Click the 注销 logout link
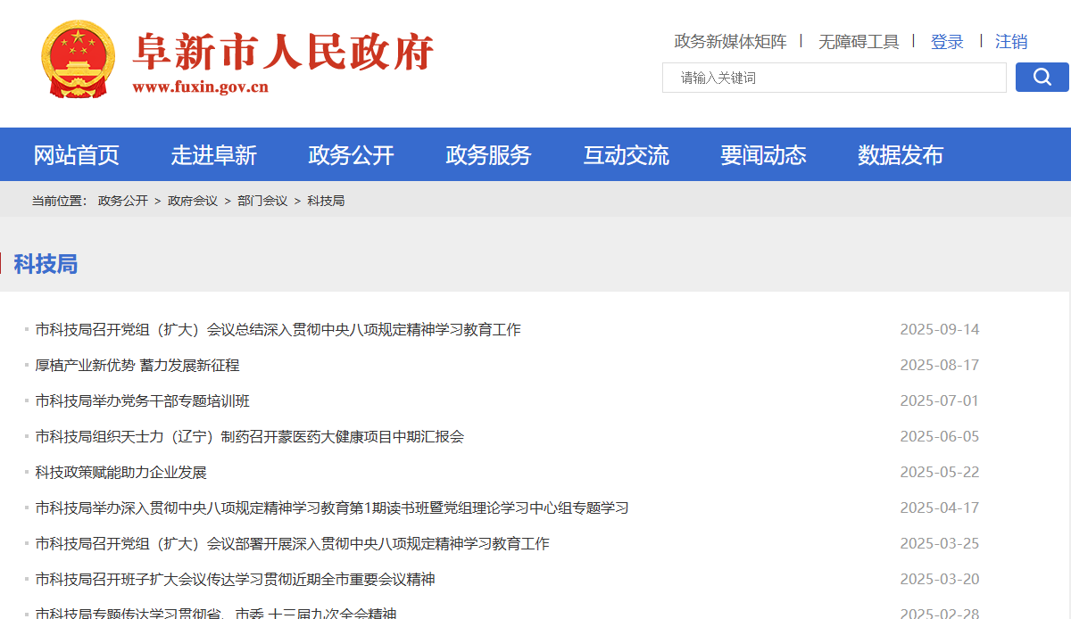Image resolution: width=1071 pixels, height=619 pixels. tap(1011, 42)
